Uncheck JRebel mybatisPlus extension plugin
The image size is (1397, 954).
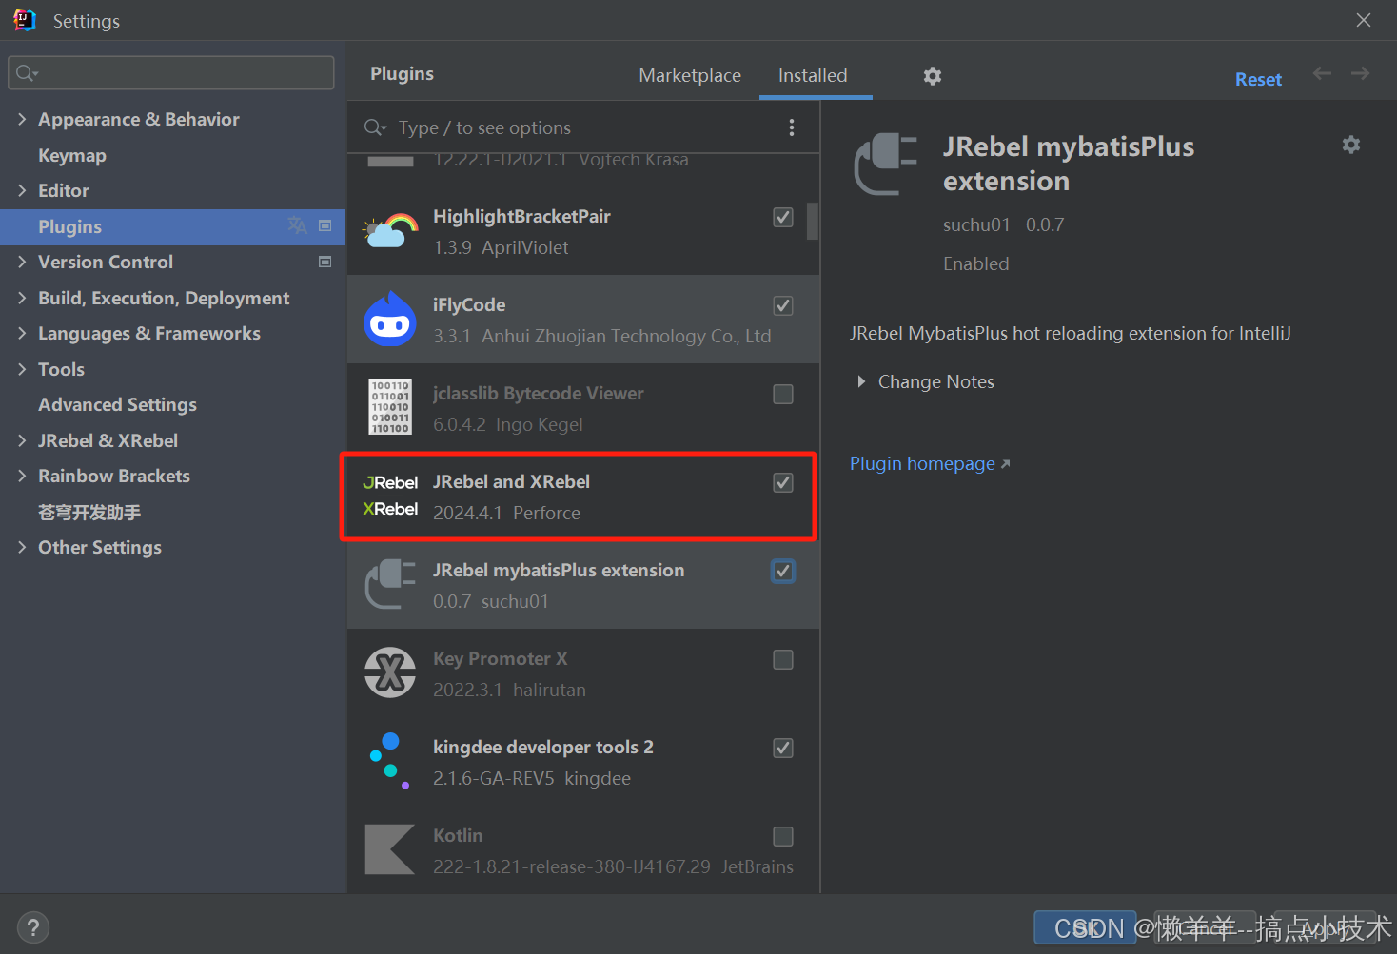[x=783, y=571]
